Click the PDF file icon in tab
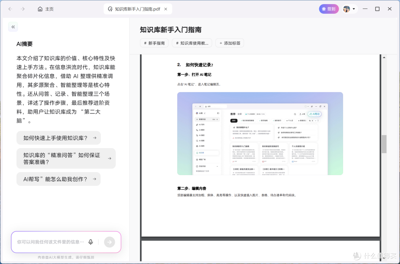The image size is (400, 264). pyautogui.click(x=110, y=9)
